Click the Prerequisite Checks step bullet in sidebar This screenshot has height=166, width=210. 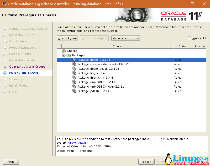tap(5, 73)
